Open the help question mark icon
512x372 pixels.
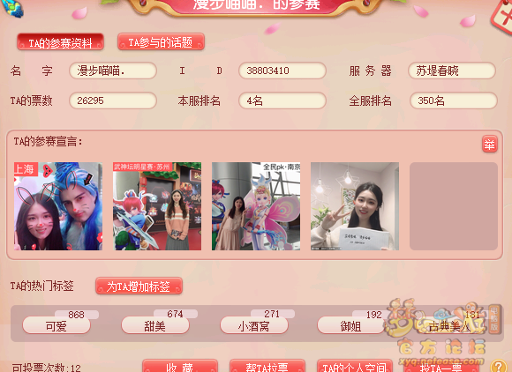pos(499,366)
